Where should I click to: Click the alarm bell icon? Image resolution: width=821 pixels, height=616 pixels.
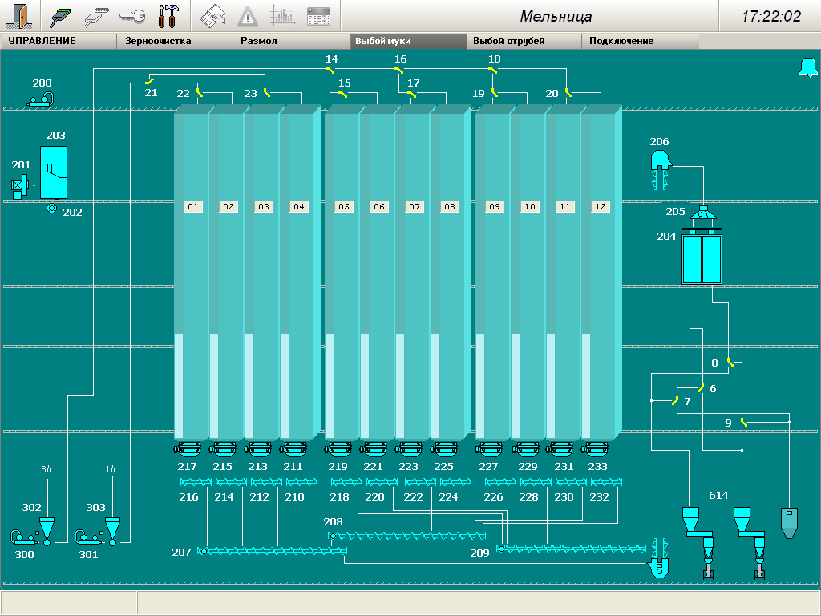(x=807, y=68)
